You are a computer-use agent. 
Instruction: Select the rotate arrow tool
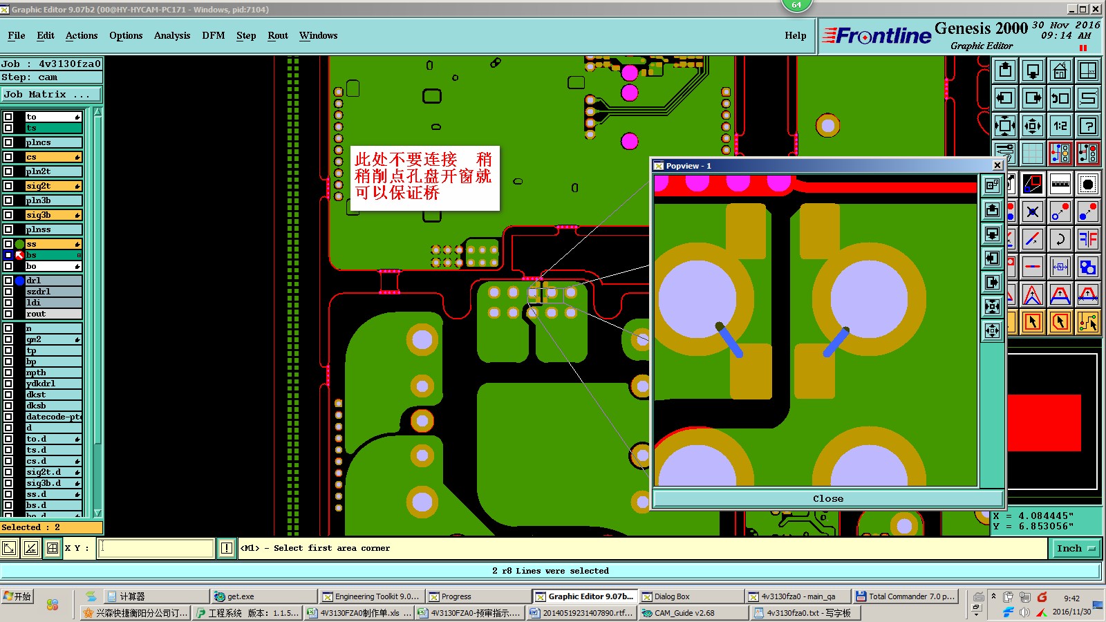click(1060, 239)
